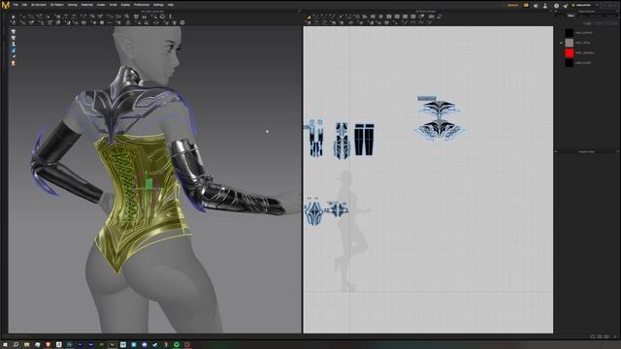
Task: Select the top black fabric swatch
Action: pyautogui.click(x=570, y=32)
